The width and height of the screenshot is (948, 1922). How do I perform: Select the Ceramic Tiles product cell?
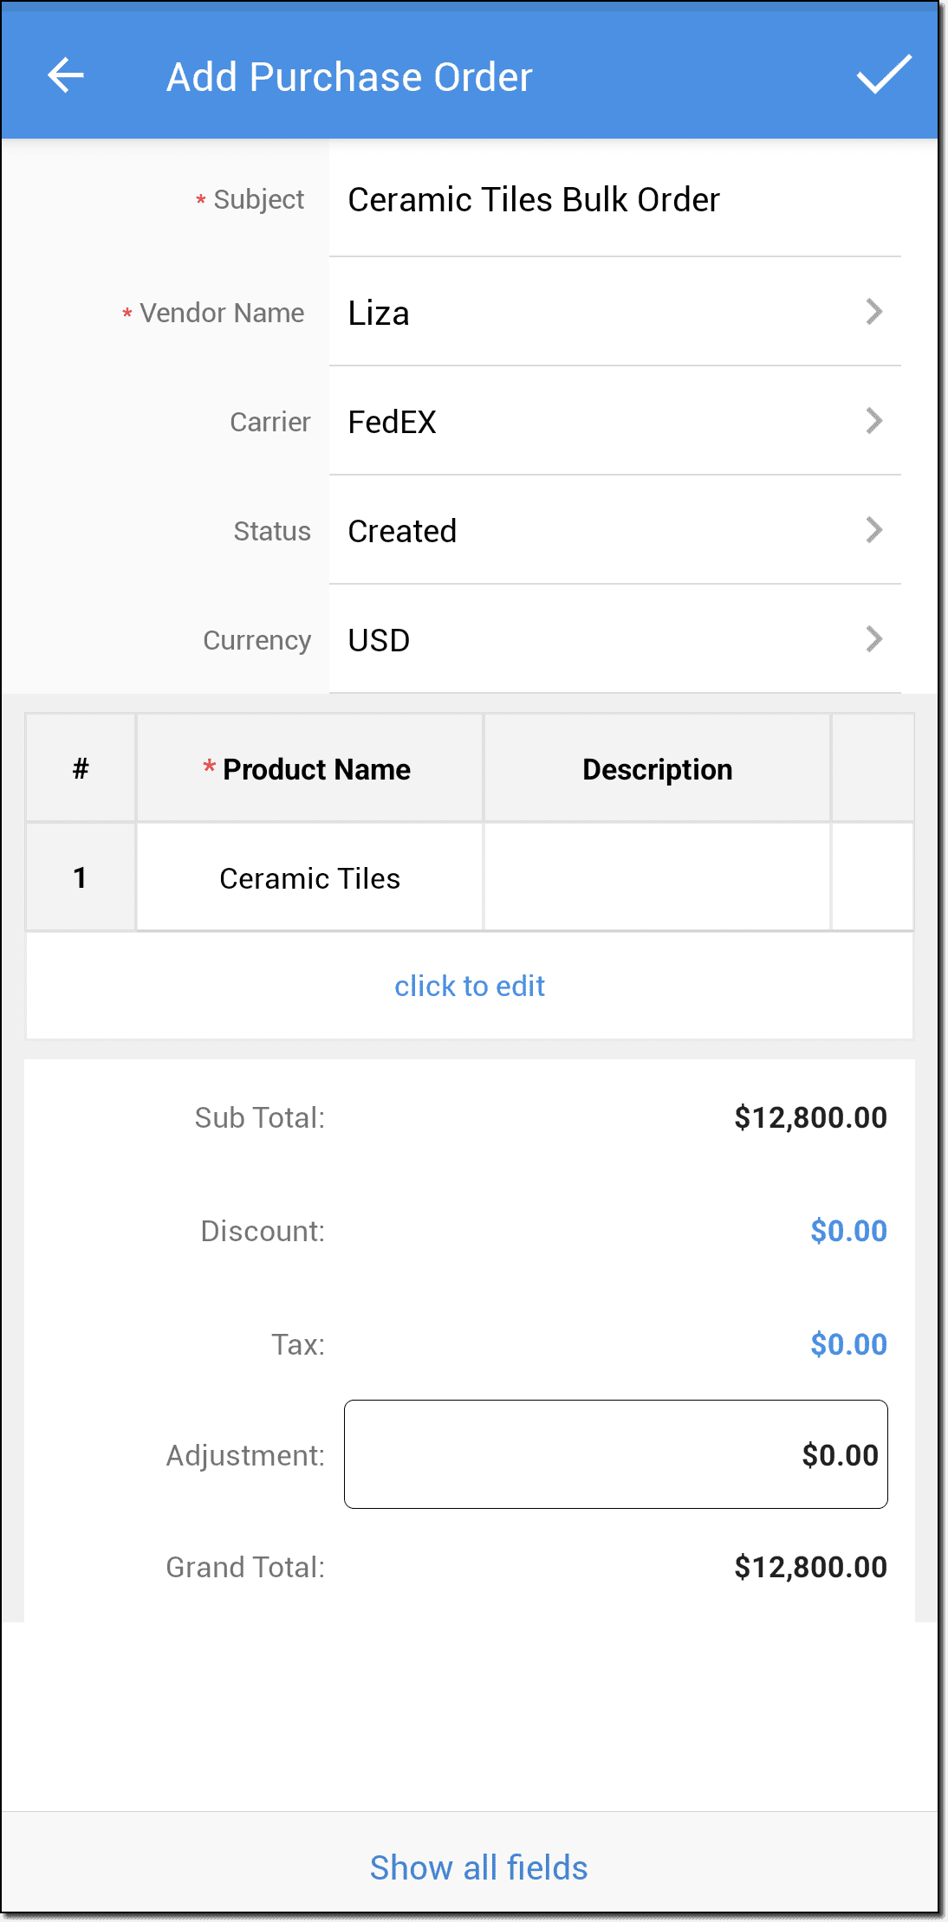309,878
